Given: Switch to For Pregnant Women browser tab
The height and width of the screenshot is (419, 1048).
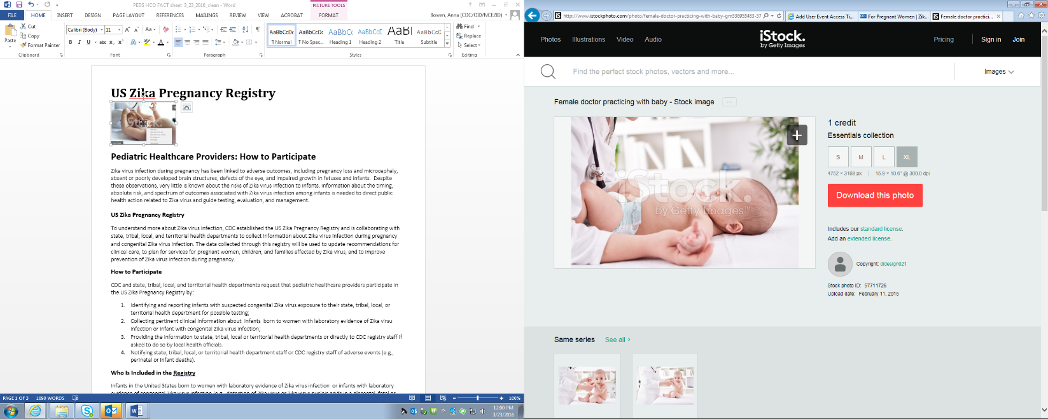Looking at the screenshot, I should point(893,17).
